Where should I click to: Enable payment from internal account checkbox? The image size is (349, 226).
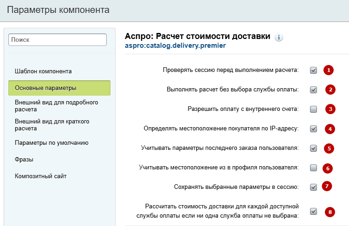tap(313, 110)
